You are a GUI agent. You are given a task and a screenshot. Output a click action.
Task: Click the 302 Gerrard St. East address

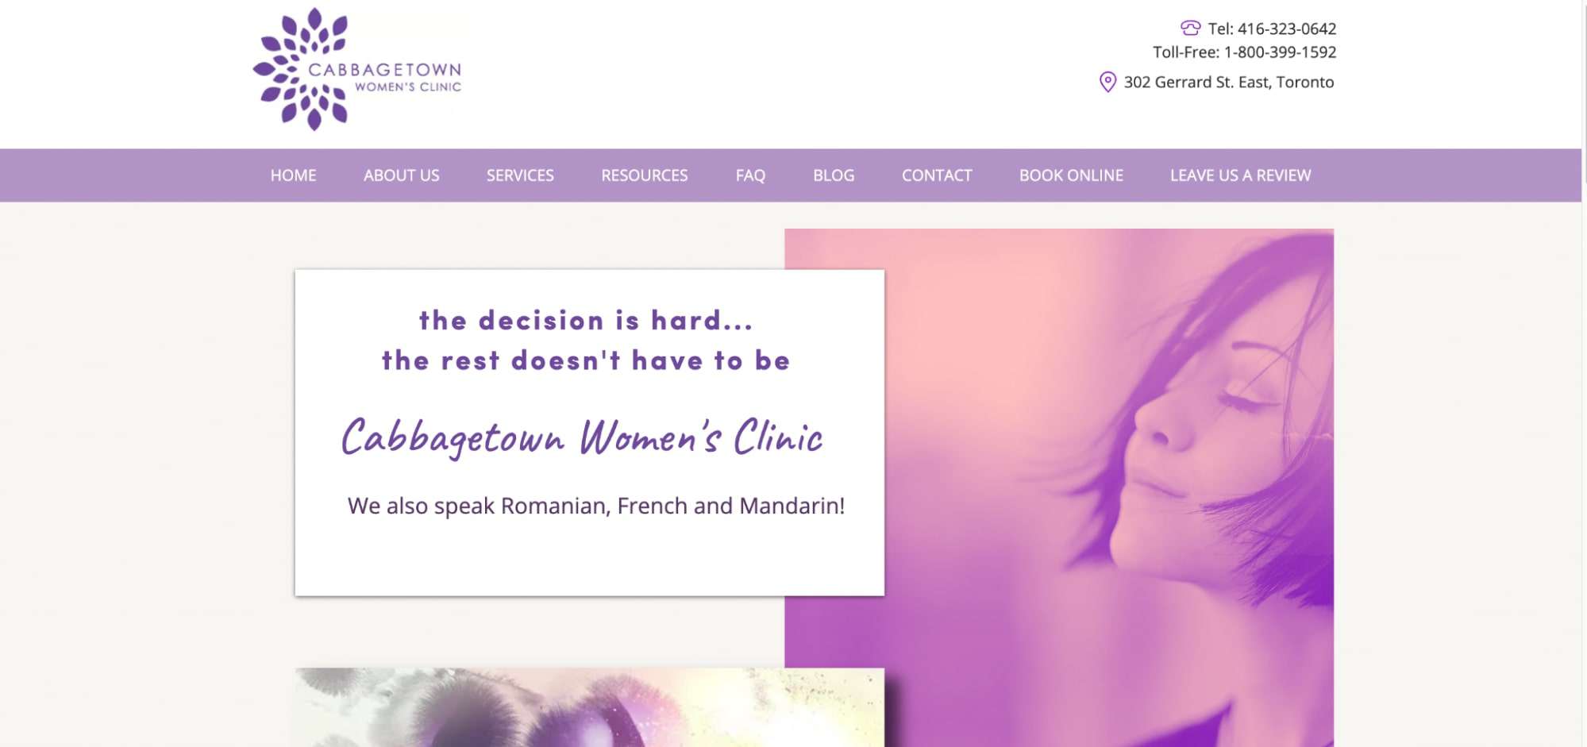pos(1228,83)
